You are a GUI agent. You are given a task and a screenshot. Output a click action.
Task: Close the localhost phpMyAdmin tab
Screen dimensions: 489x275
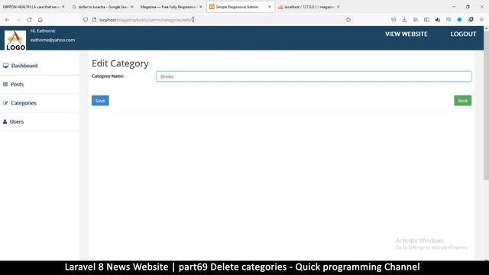(x=338, y=7)
